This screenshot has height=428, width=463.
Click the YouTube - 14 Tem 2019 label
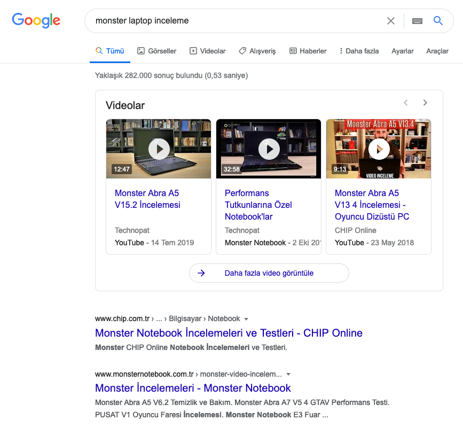[x=154, y=243]
